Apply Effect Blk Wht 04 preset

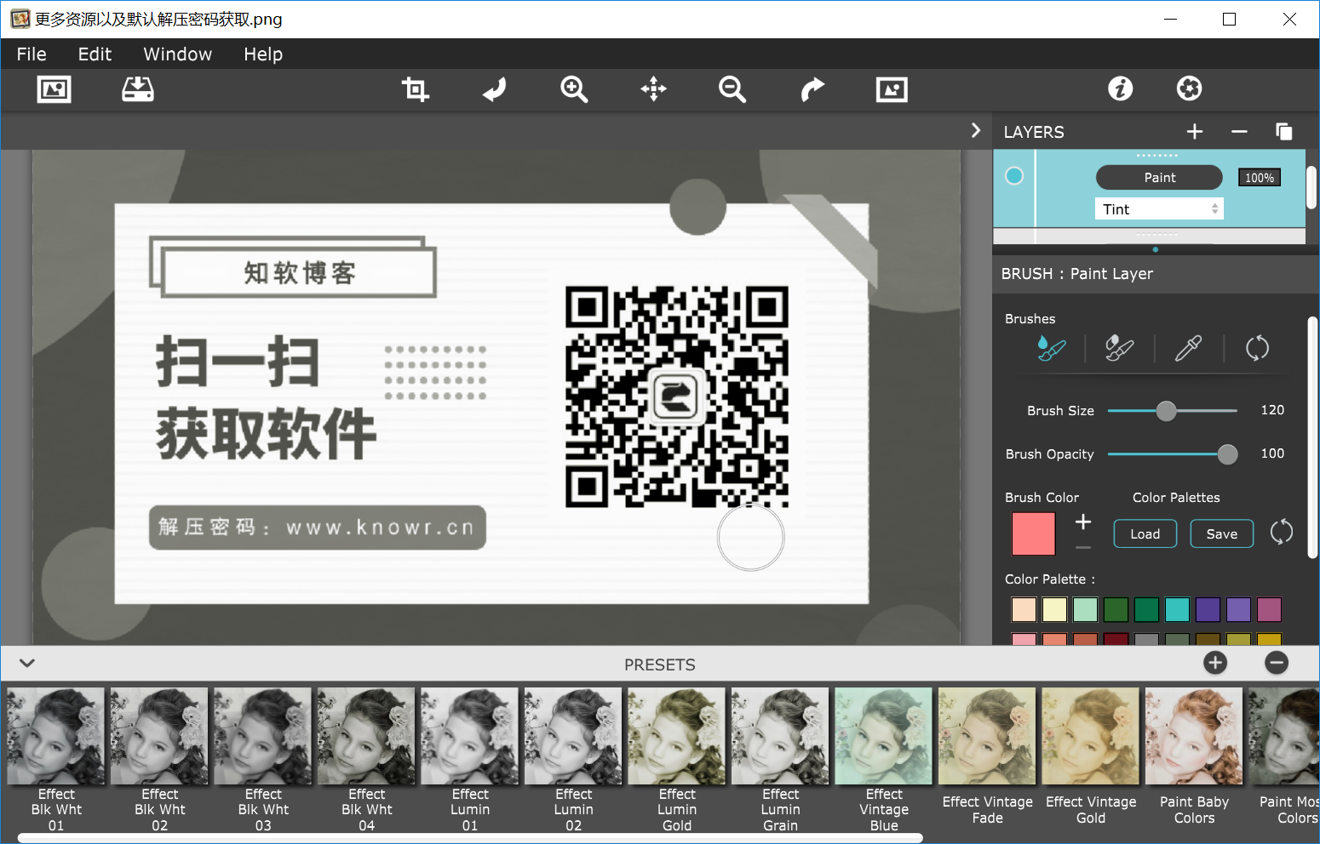point(366,760)
